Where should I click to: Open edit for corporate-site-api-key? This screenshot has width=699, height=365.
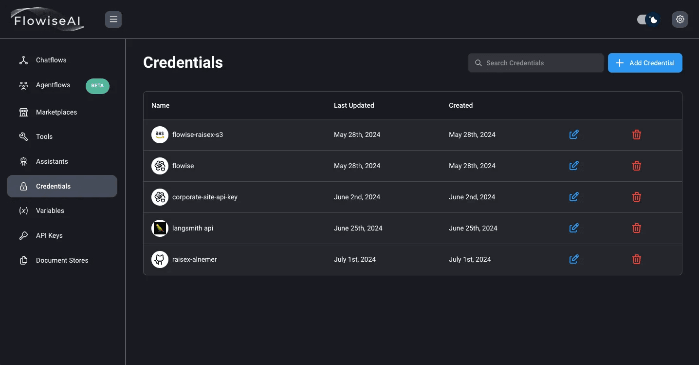574,197
